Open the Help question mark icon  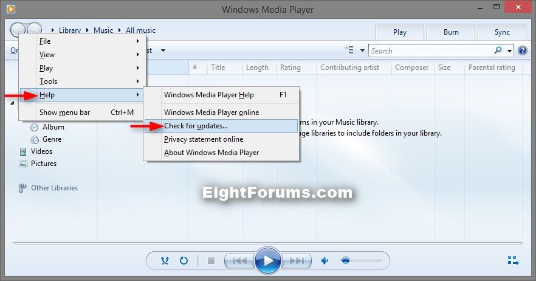pyautogui.click(x=522, y=50)
